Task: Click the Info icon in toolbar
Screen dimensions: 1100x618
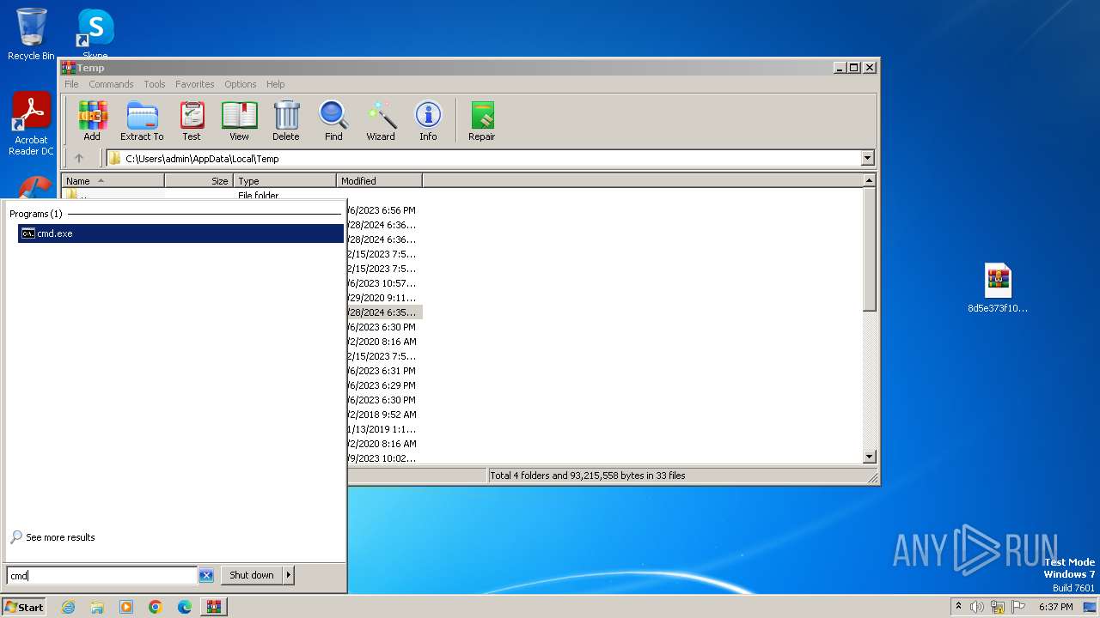Action: click(x=428, y=120)
